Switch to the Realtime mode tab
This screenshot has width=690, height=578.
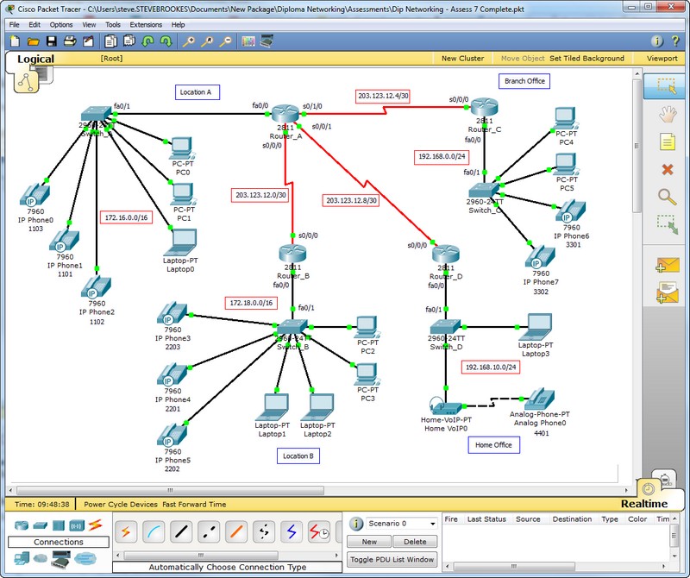pos(643,504)
